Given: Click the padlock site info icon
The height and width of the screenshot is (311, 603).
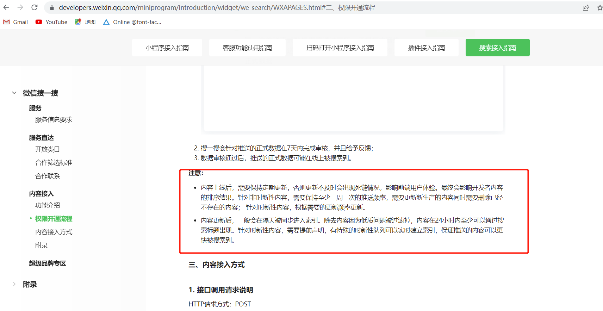Looking at the screenshot, I should (x=52, y=8).
